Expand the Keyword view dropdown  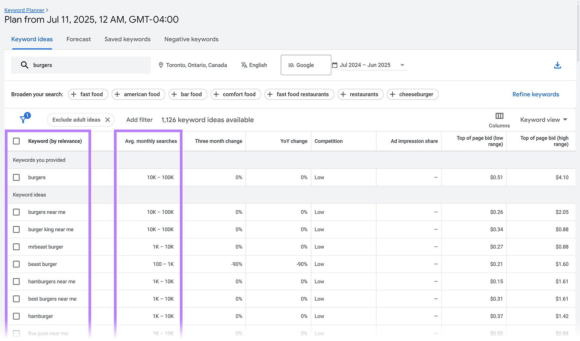pyautogui.click(x=543, y=119)
